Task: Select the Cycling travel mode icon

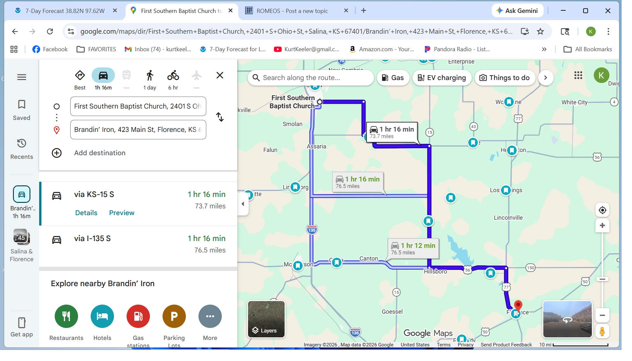Action: [173, 76]
